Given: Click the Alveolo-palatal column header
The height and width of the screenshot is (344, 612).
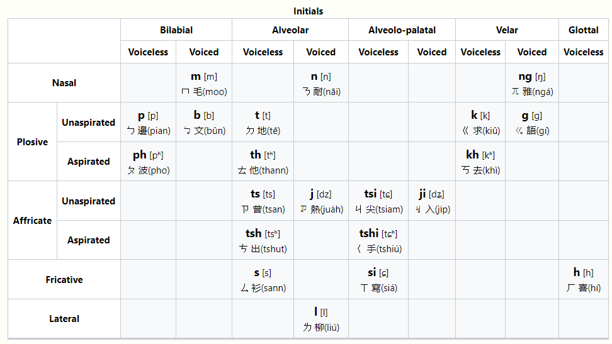Looking at the screenshot, I should tap(402, 30).
